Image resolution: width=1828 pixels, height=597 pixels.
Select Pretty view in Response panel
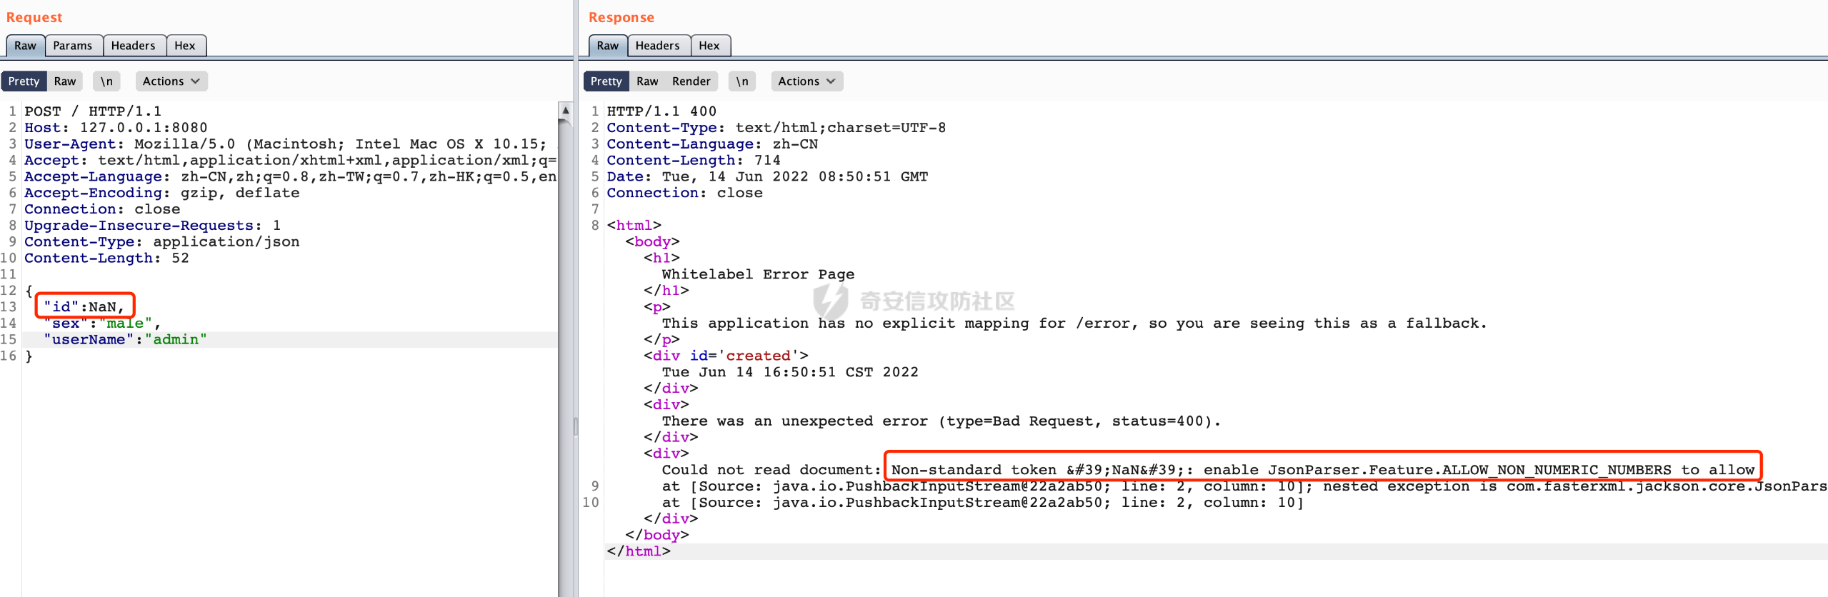click(x=606, y=81)
